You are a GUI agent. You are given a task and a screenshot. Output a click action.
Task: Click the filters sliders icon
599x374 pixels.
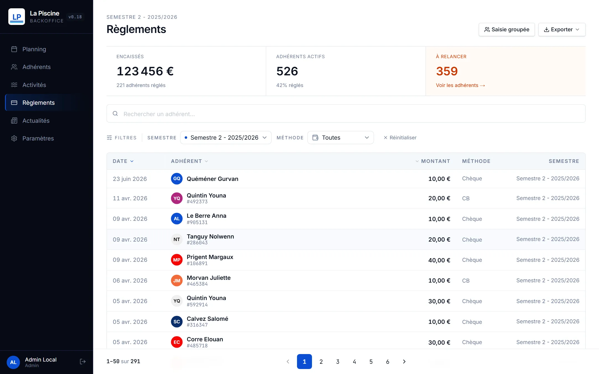coord(110,138)
